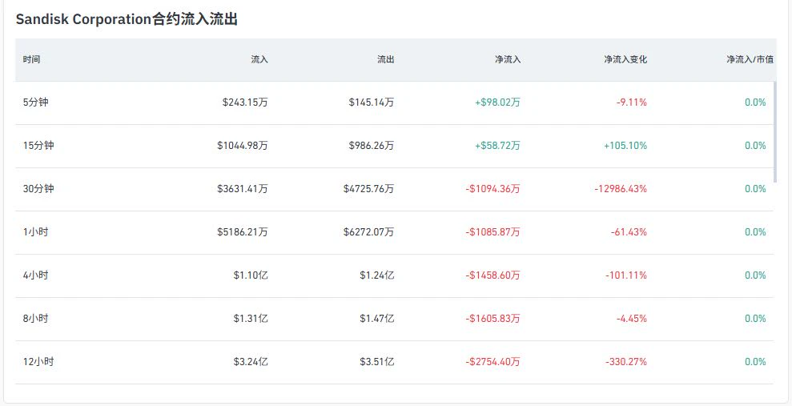This screenshot has height=406, width=792.
Task: Click the 流出 column header
Action: click(x=386, y=59)
